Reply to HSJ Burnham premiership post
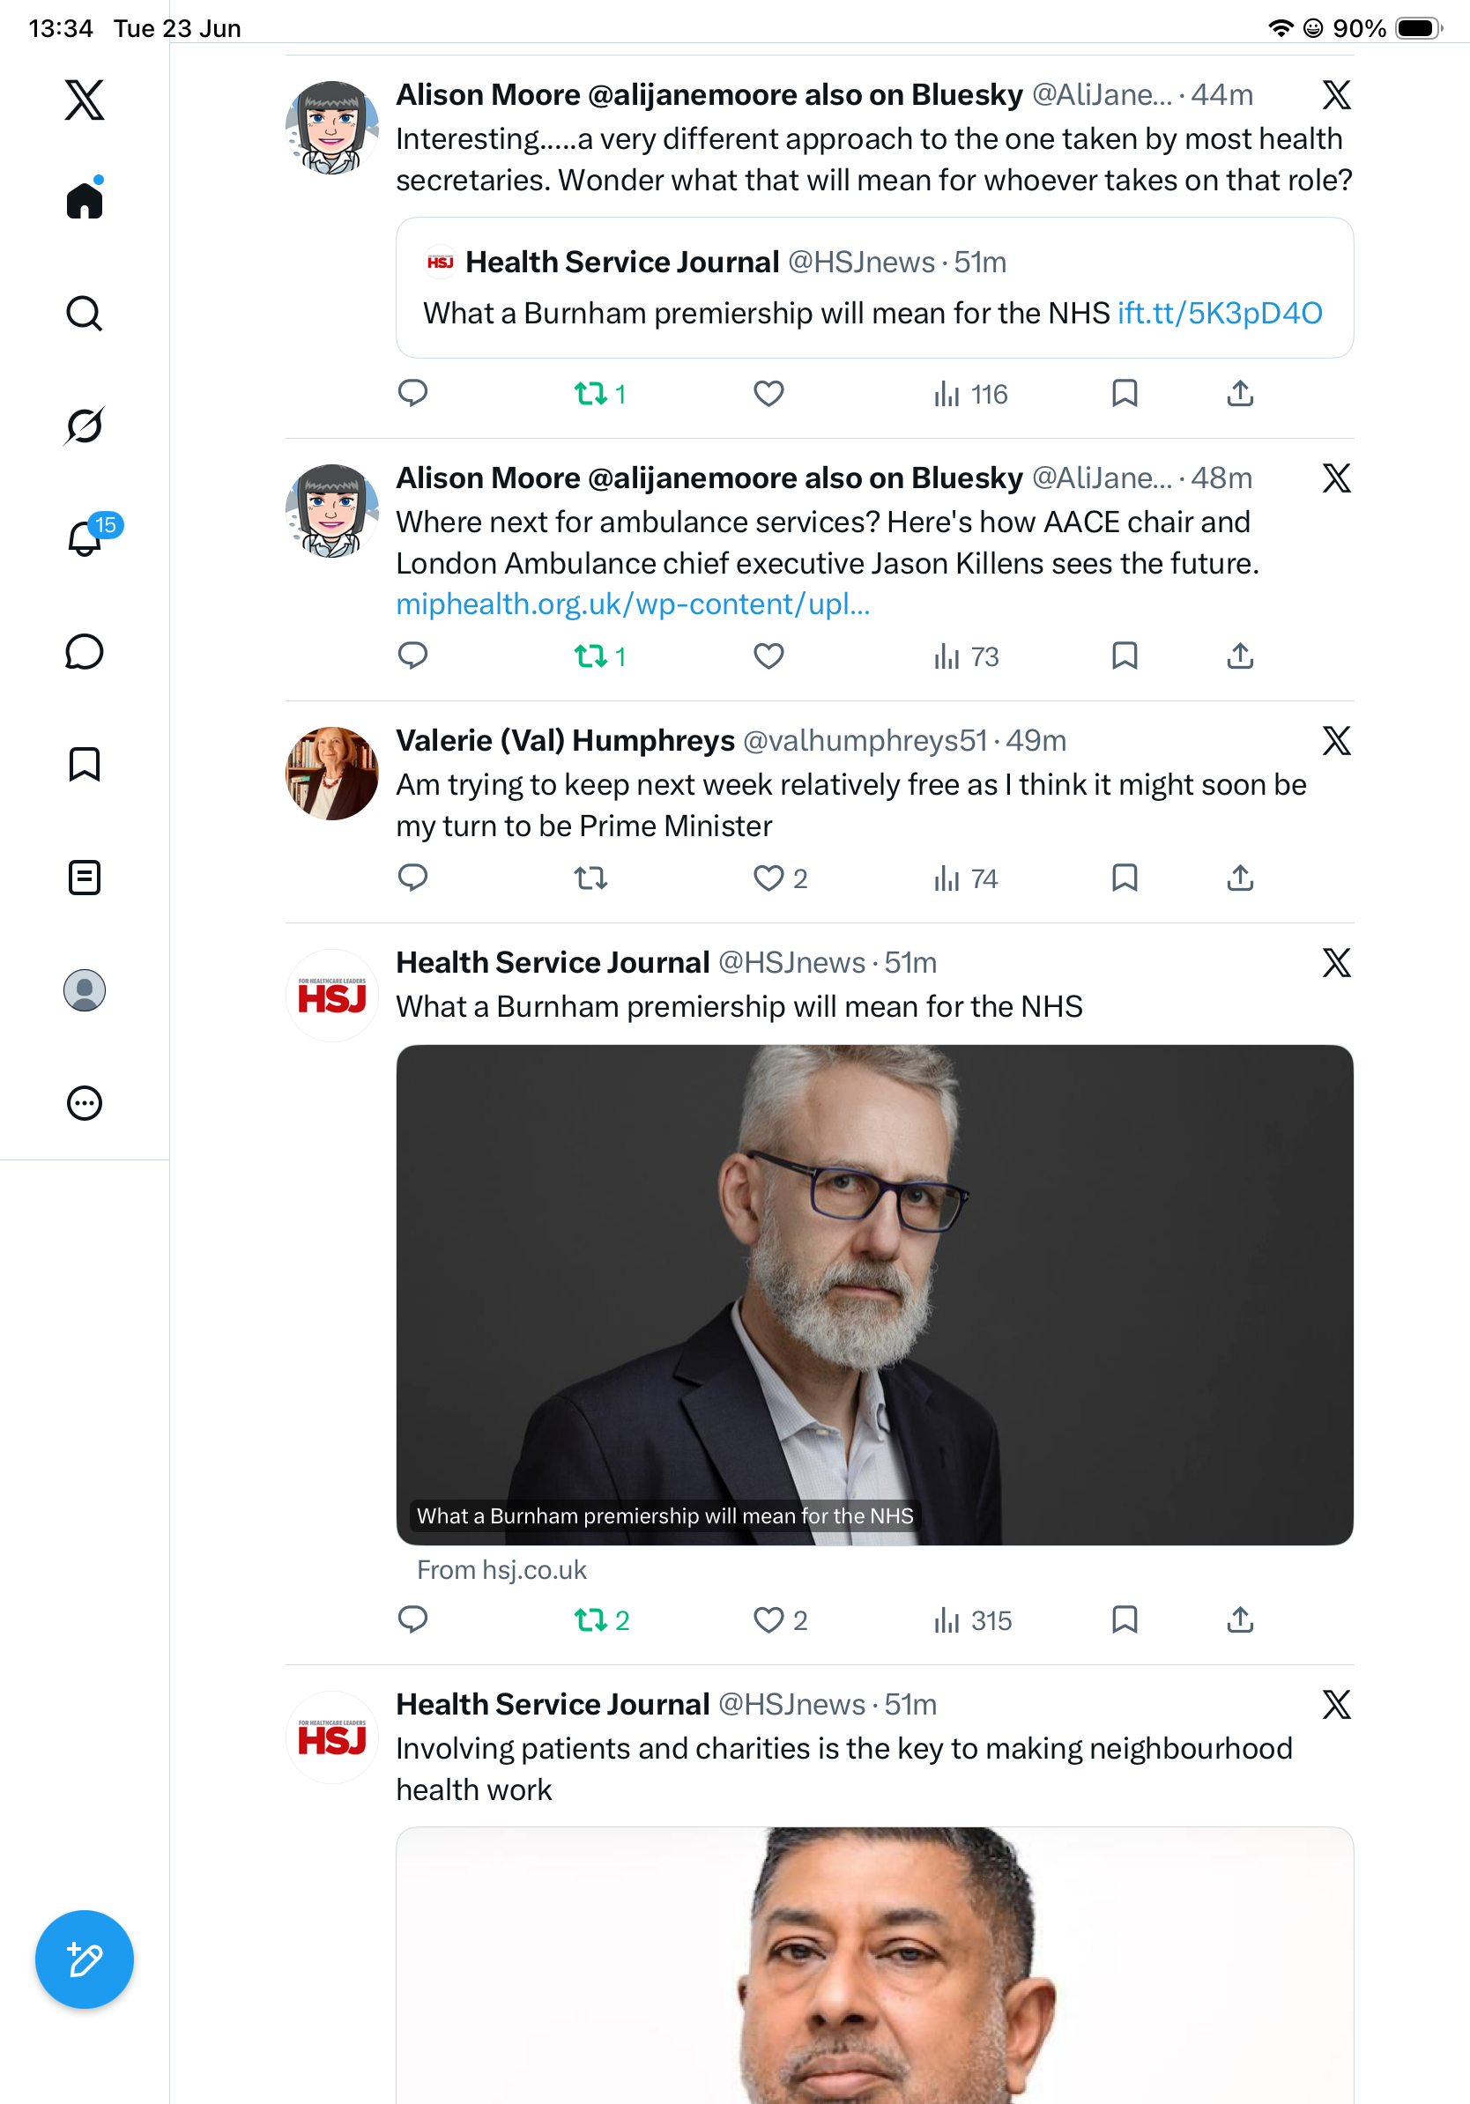The height and width of the screenshot is (2104, 1470). coord(412,1620)
